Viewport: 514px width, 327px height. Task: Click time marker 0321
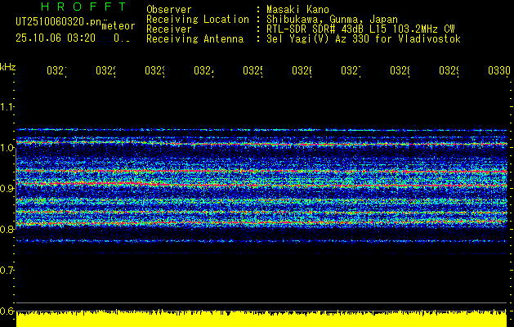pyautogui.click(x=56, y=70)
